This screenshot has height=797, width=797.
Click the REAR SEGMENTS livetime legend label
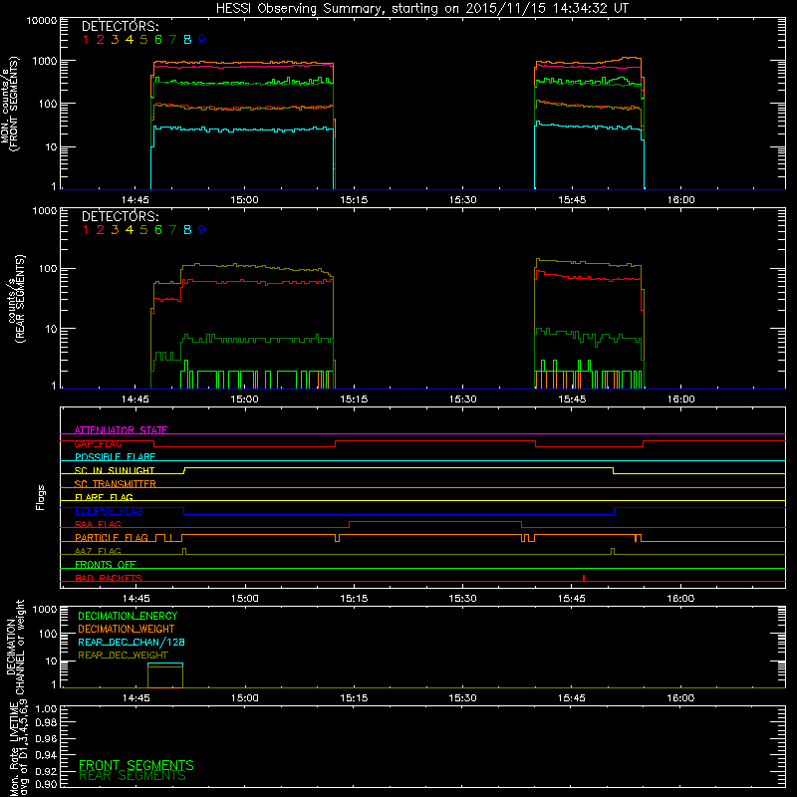coord(133,776)
